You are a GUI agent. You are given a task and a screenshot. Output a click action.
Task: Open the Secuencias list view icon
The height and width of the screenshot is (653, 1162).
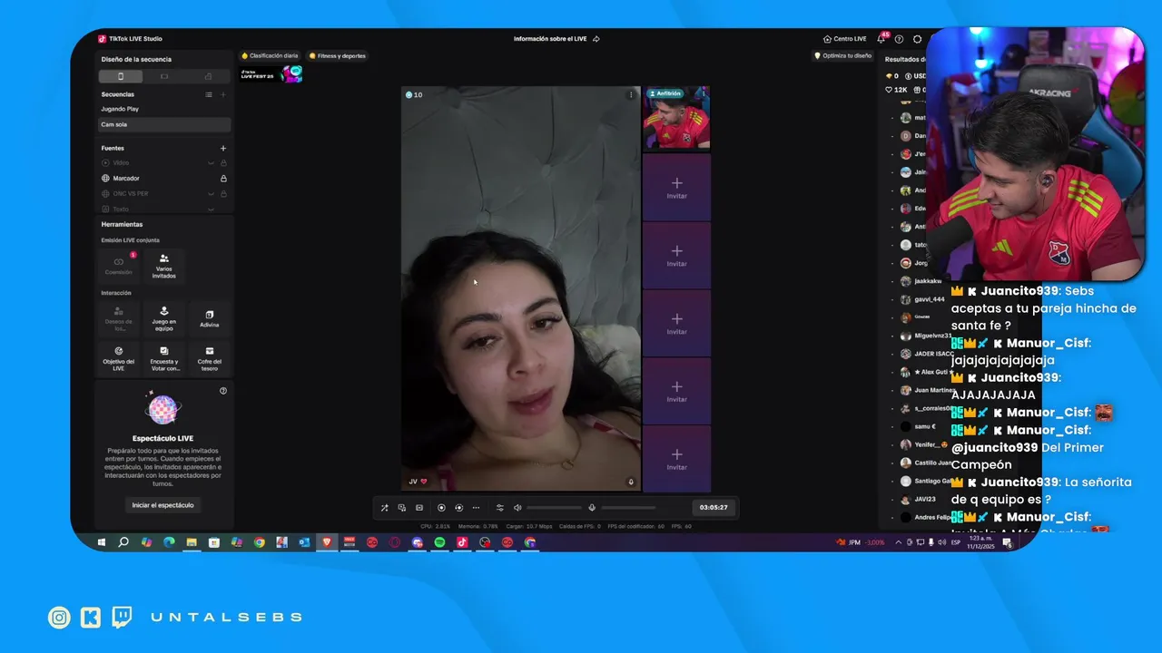(209, 94)
